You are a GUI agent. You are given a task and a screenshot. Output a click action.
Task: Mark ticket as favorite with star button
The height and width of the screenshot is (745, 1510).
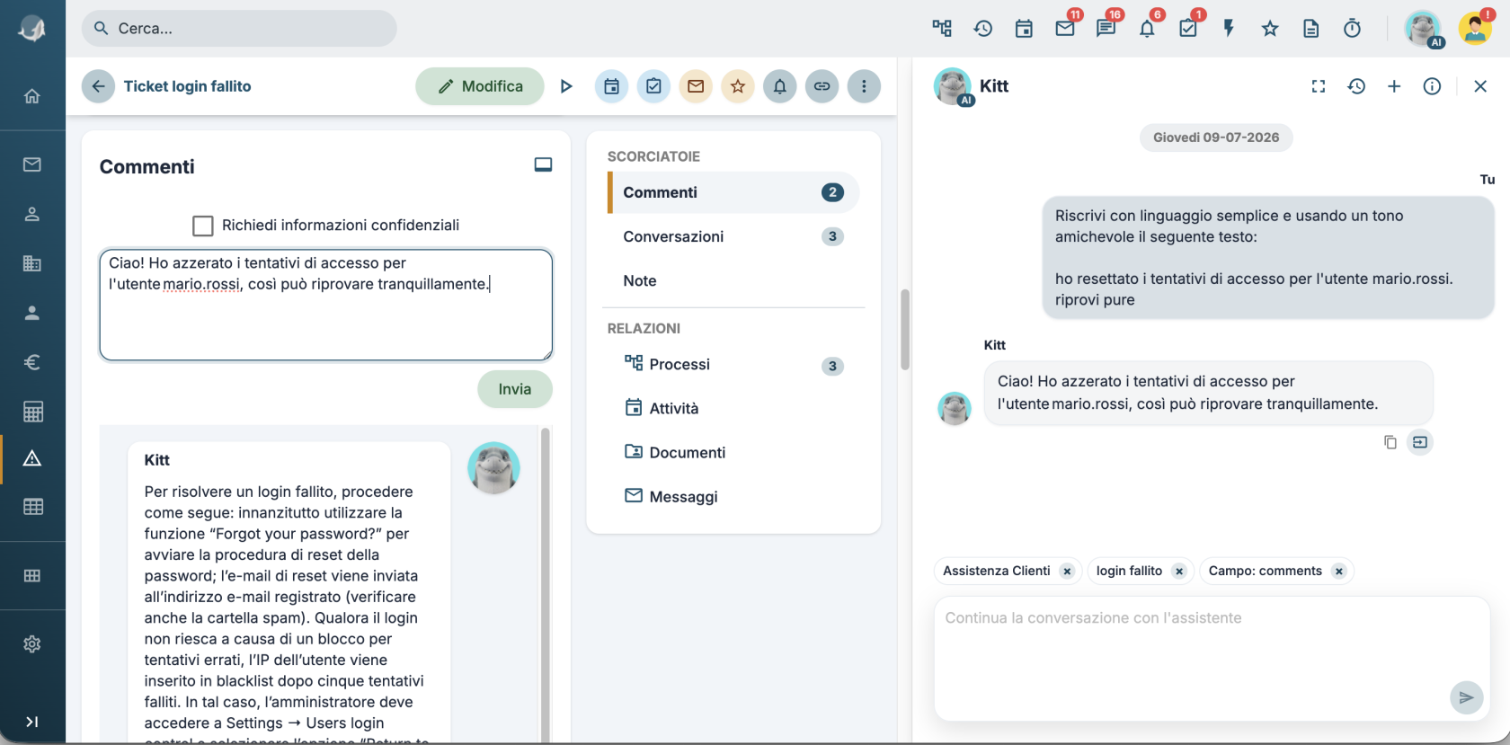coord(738,86)
